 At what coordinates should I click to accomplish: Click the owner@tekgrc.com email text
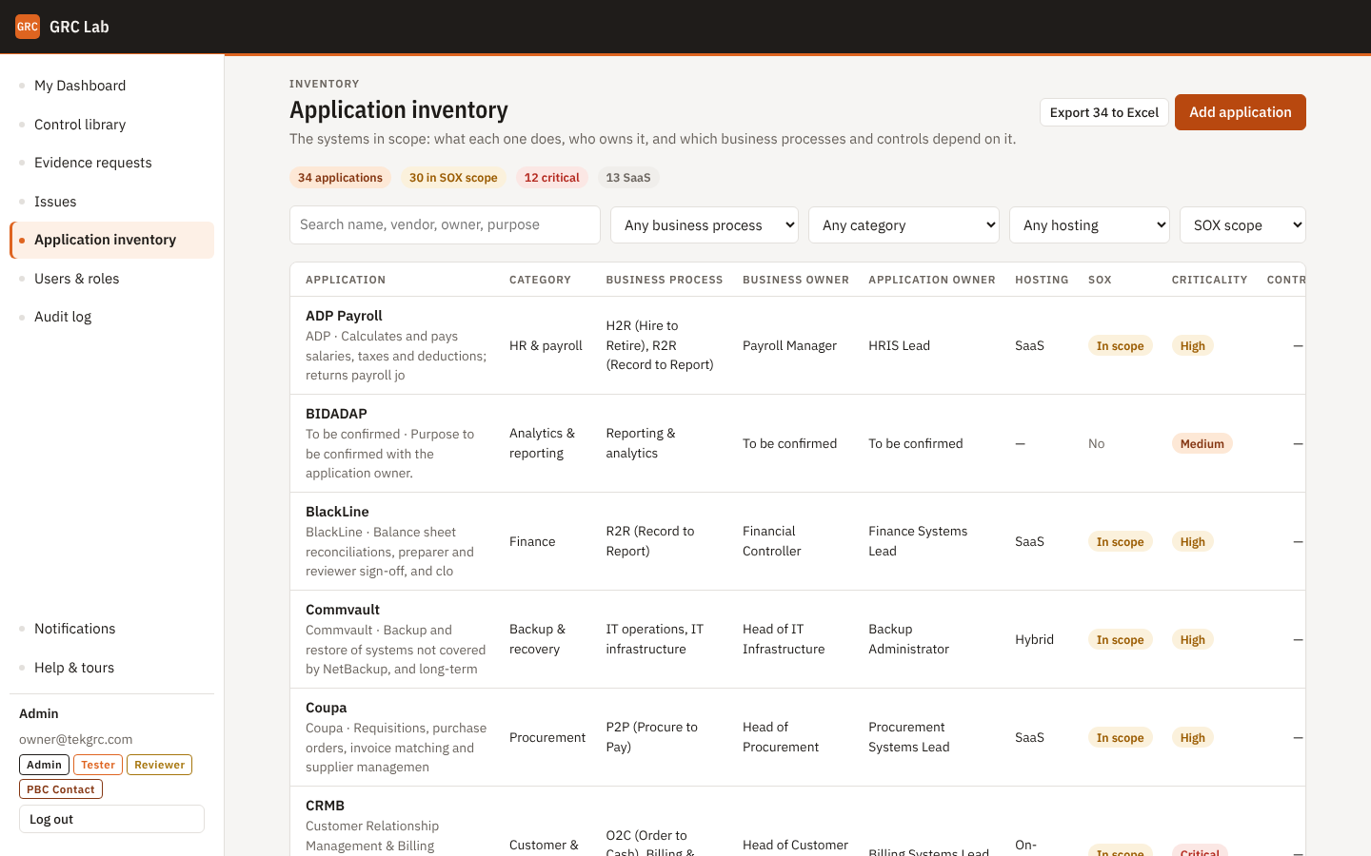76,739
